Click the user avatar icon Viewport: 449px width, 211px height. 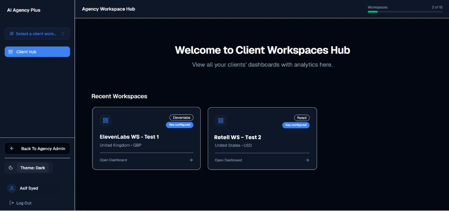click(12, 189)
